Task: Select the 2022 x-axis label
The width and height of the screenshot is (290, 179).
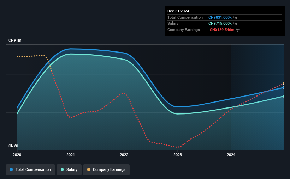Action: click(x=124, y=155)
